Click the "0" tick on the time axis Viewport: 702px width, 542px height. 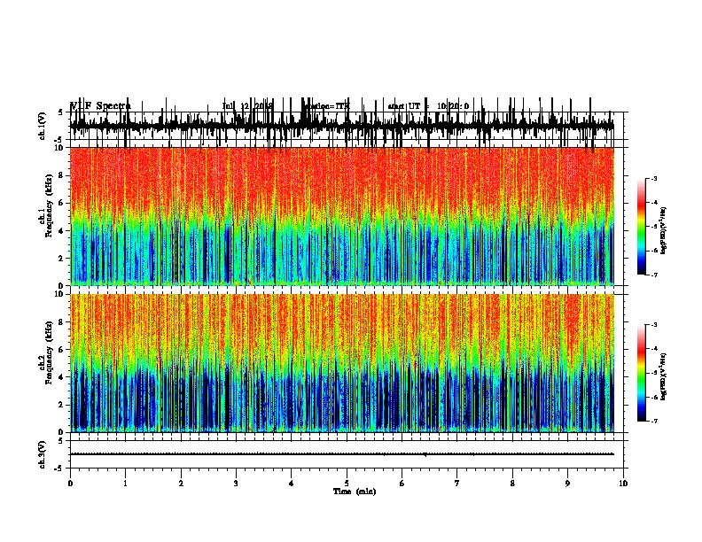click(x=70, y=484)
